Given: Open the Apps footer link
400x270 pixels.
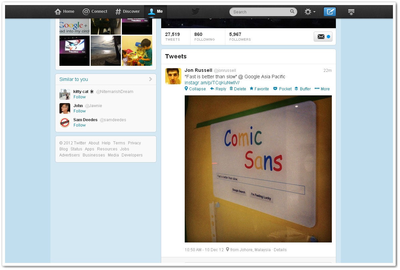Looking at the screenshot, I should pos(90,149).
